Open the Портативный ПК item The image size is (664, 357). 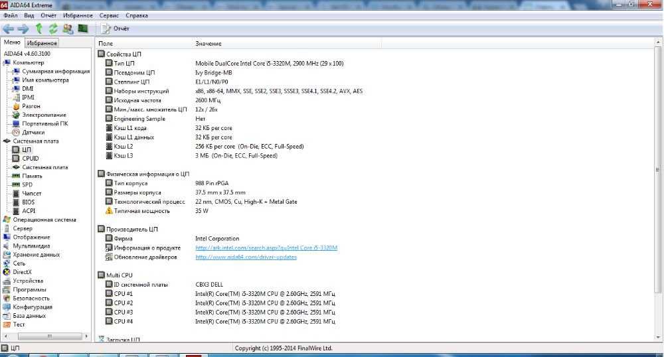(45, 123)
